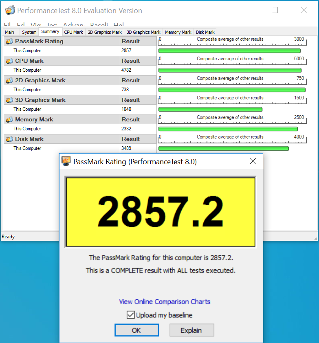The height and width of the screenshot is (343, 319).
Task: Click the 3D Graphics Mark green result bar
Action: pos(210,109)
